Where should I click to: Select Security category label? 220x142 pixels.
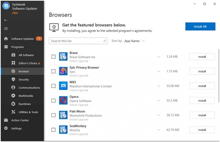coord(24,79)
